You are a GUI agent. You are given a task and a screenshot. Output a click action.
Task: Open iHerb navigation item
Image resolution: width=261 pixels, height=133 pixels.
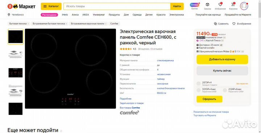click(x=65, y=14)
